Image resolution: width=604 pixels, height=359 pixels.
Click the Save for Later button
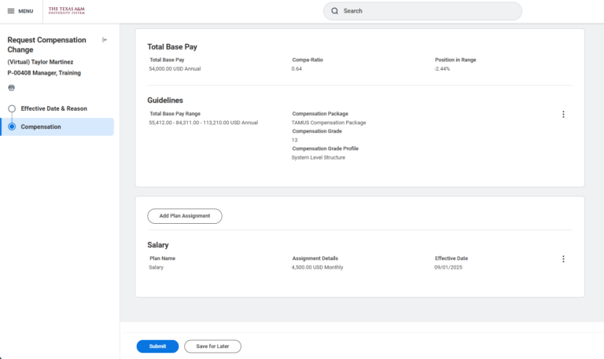(x=212, y=346)
